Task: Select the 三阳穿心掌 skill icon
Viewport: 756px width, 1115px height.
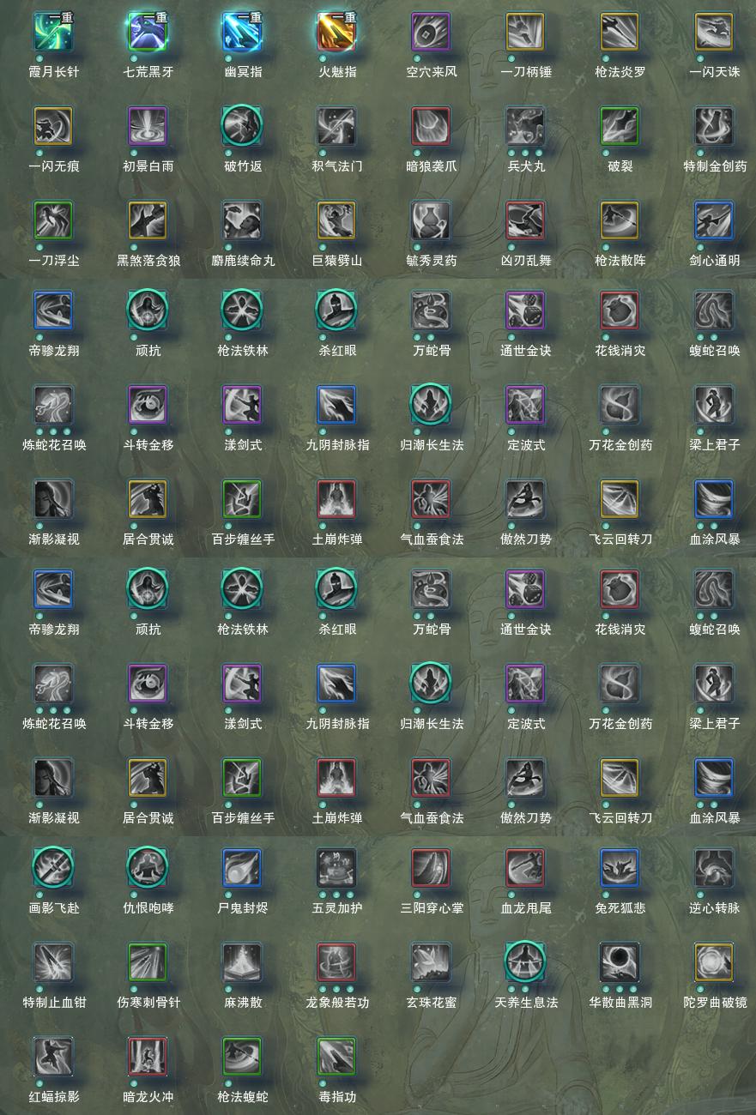Action: click(x=431, y=868)
